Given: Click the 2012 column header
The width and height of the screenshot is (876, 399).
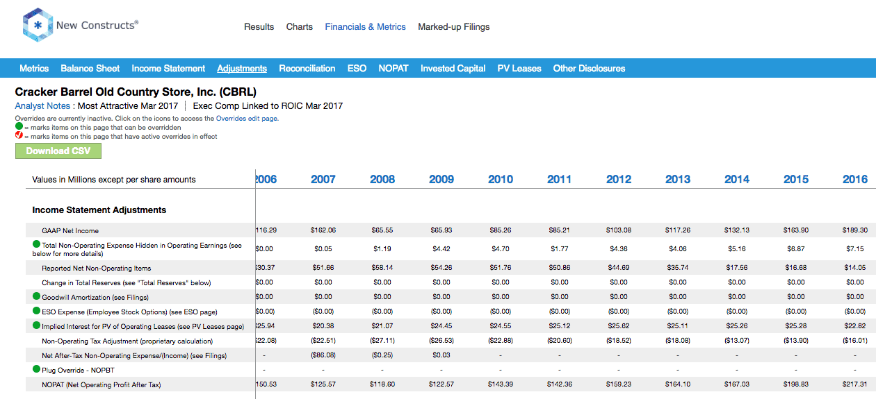Looking at the screenshot, I should [619, 179].
